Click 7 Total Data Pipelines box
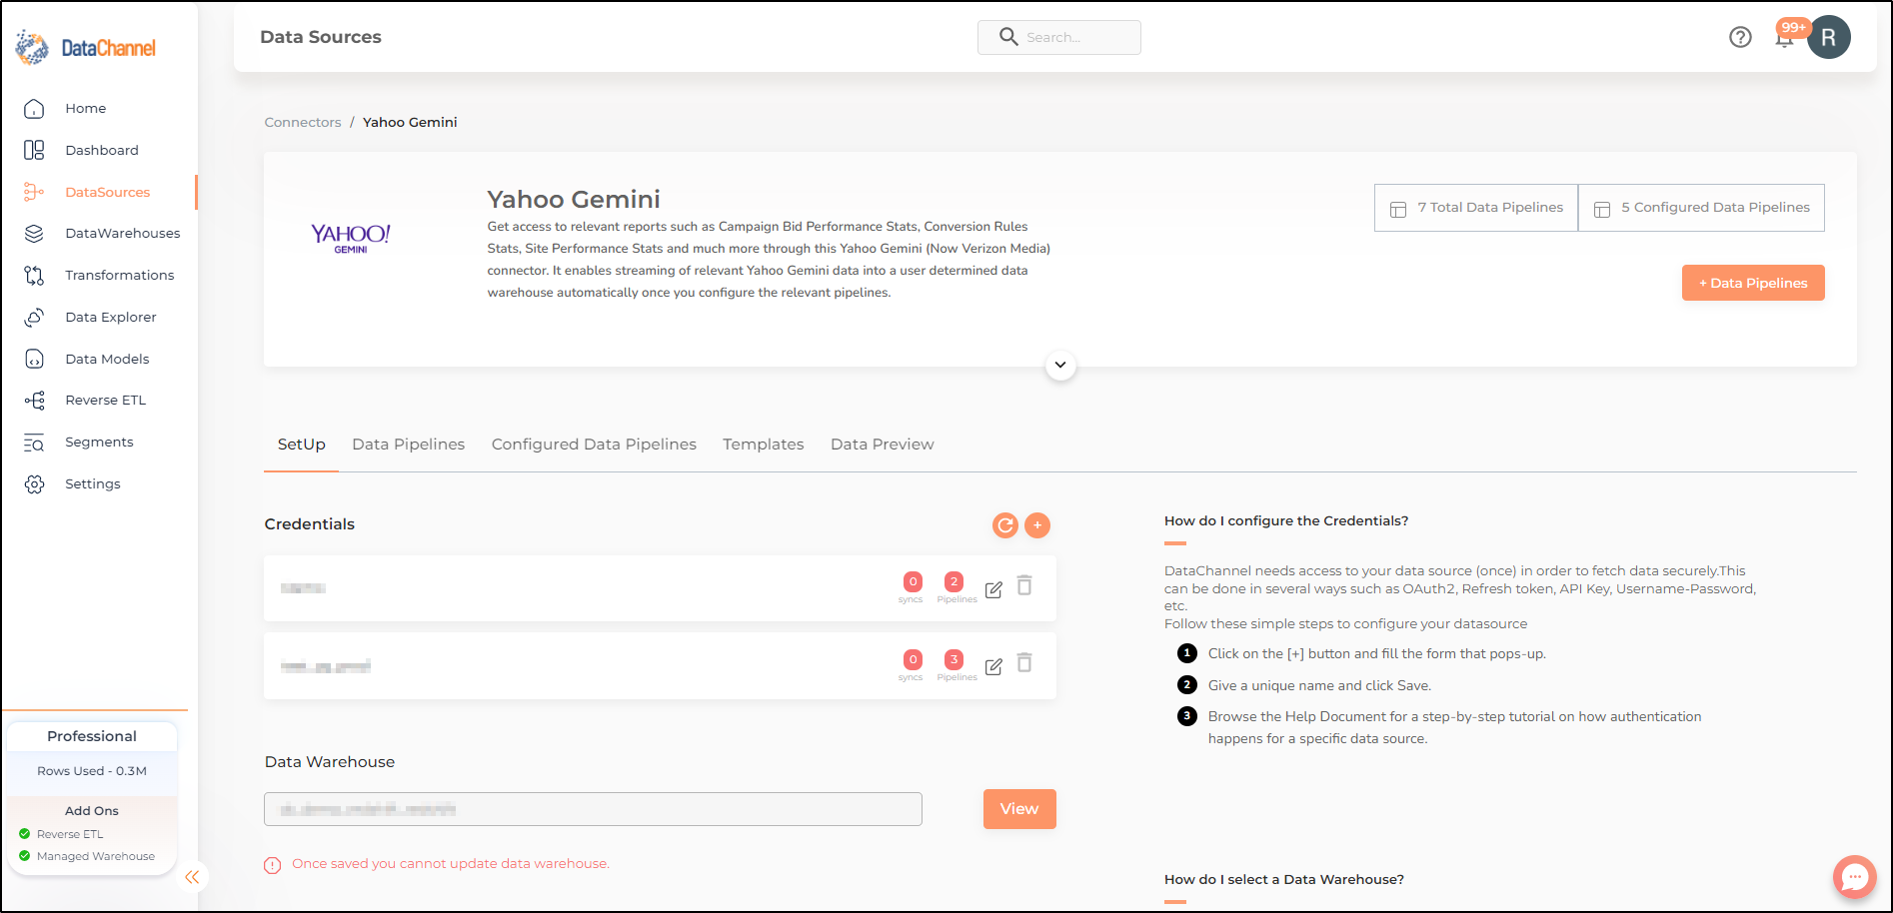Screen dimensions: 1893x913 (x=1476, y=208)
